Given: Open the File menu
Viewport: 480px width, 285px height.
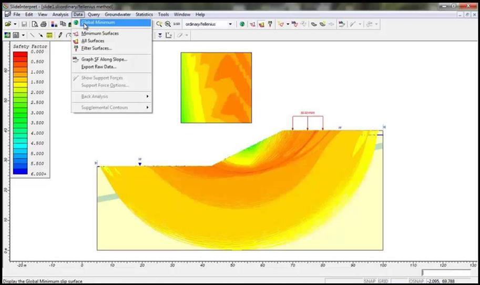Looking at the screenshot, I should tap(17, 14).
